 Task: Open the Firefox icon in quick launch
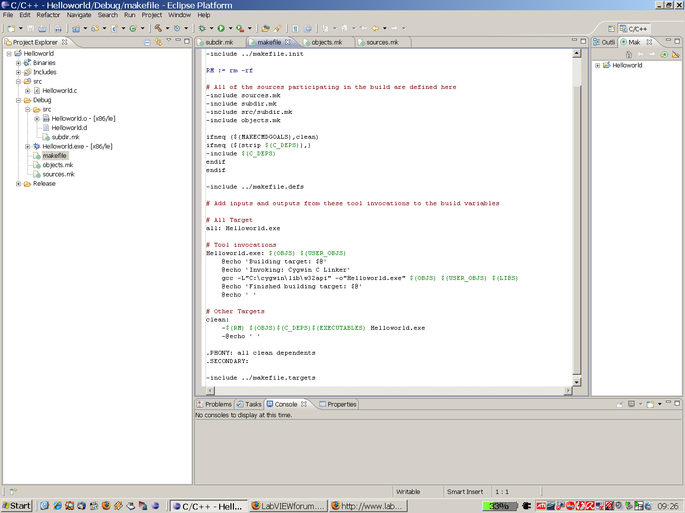106,506
